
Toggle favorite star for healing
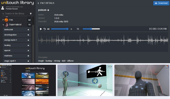[x=28, y=45]
